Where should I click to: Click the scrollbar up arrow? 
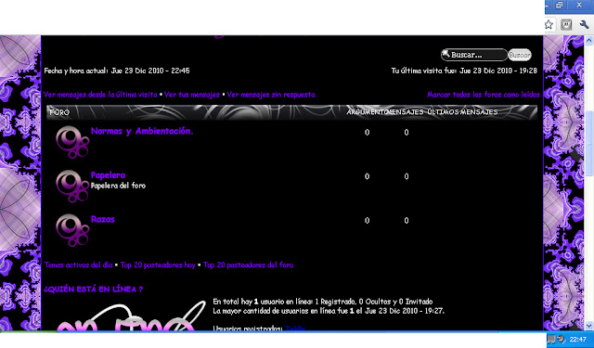coord(588,40)
